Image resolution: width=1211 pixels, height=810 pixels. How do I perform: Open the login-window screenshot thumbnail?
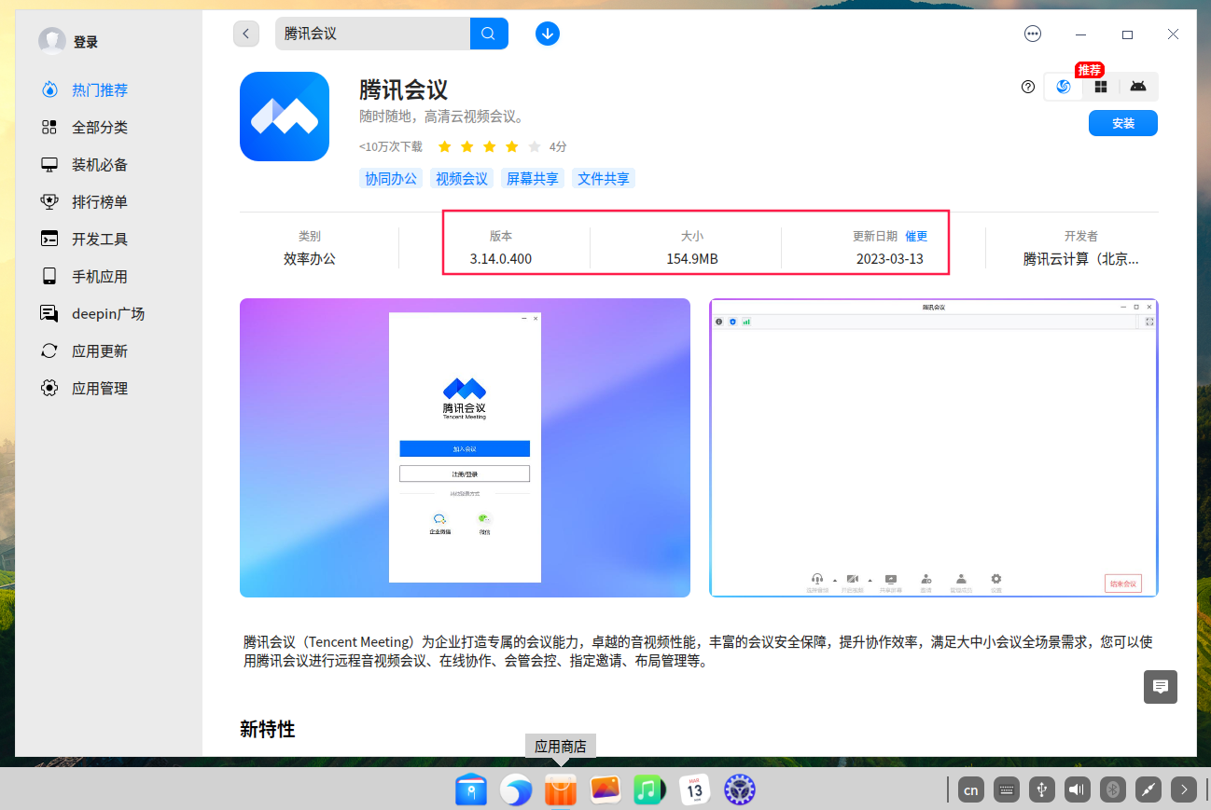(465, 447)
